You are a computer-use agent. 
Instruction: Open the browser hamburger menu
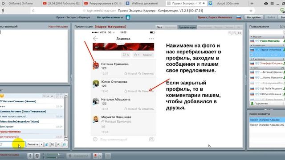(272, 4)
